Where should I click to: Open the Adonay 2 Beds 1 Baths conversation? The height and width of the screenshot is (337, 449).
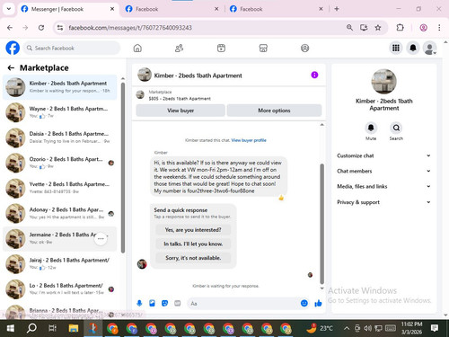[x=60, y=213]
